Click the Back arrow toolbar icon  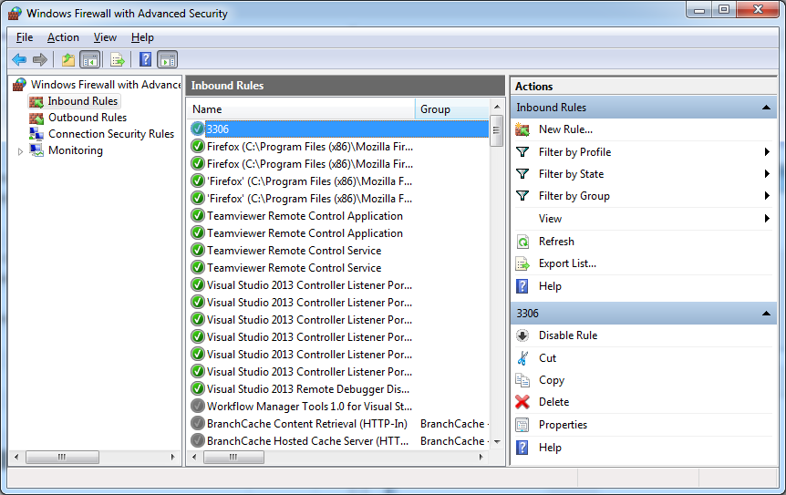[x=19, y=59]
